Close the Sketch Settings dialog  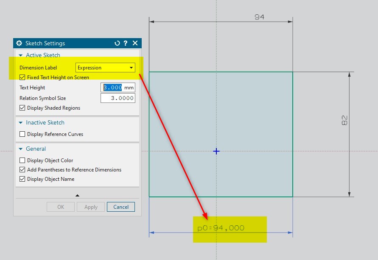[x=135, y=43]
